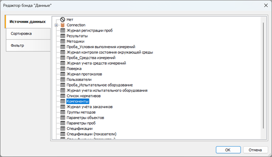Expand the Connection tree node
The height and width of the screenshot is (157, 272).
point(56,25)
